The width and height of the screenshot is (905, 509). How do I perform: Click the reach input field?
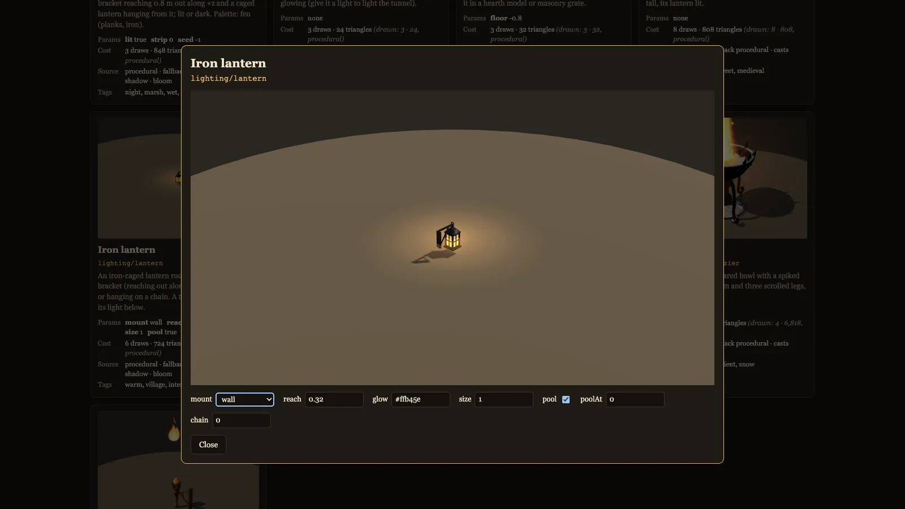[x=334, y=399]
